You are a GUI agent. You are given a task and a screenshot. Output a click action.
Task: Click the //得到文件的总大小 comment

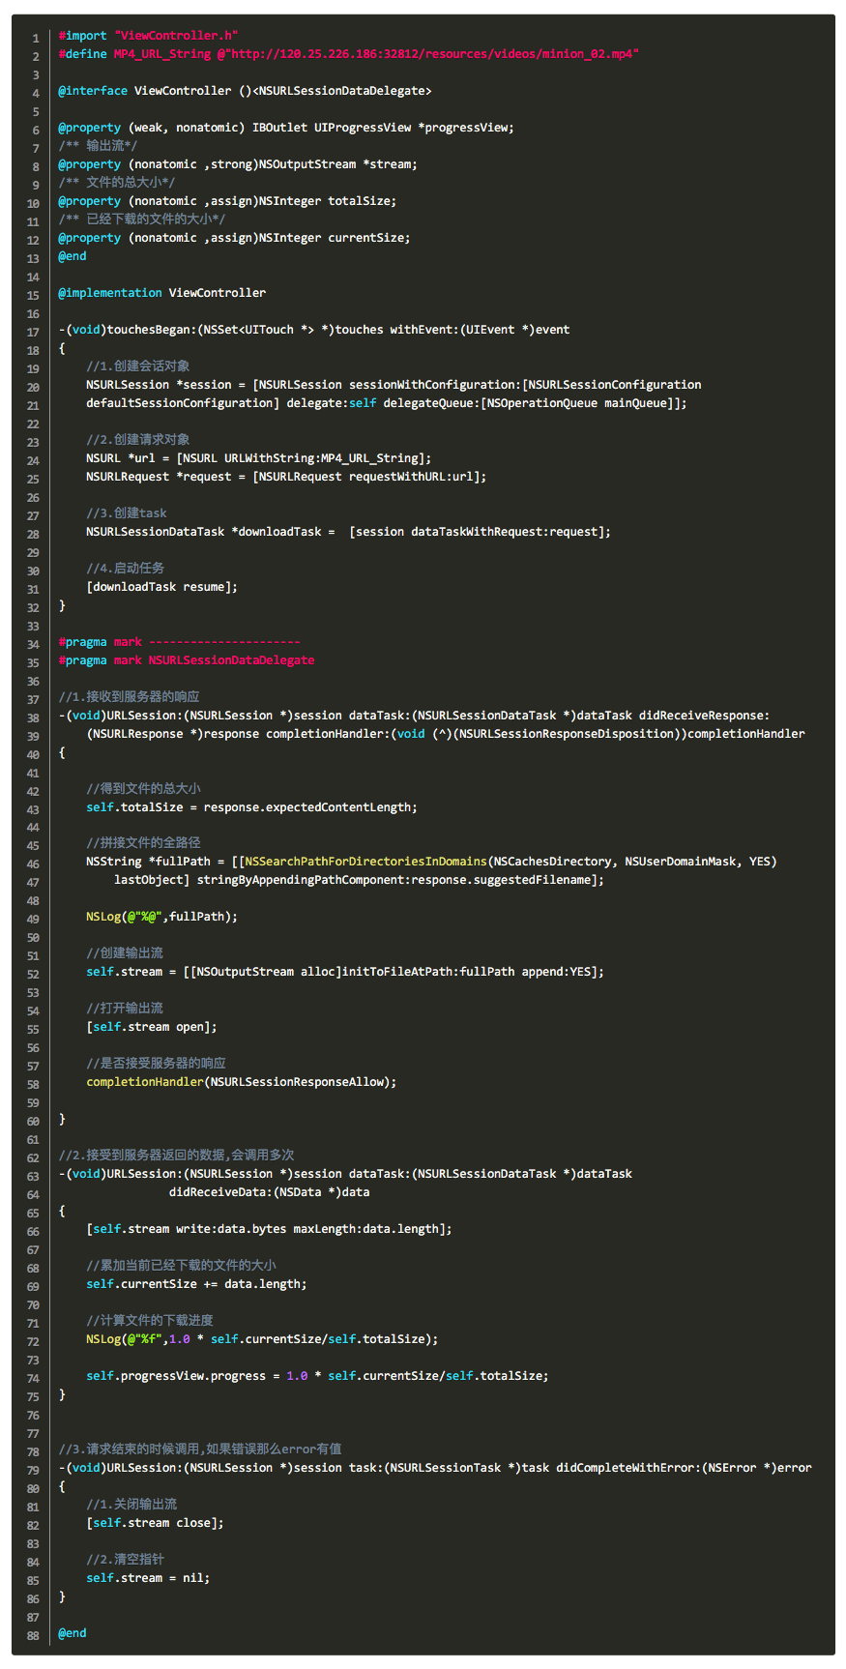[x=143, y=789]
